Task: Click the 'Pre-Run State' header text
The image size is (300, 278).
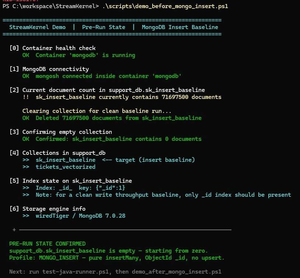Action: click(x=104, y=27)
